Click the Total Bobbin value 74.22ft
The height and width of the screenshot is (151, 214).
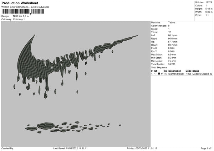point(172,64)
